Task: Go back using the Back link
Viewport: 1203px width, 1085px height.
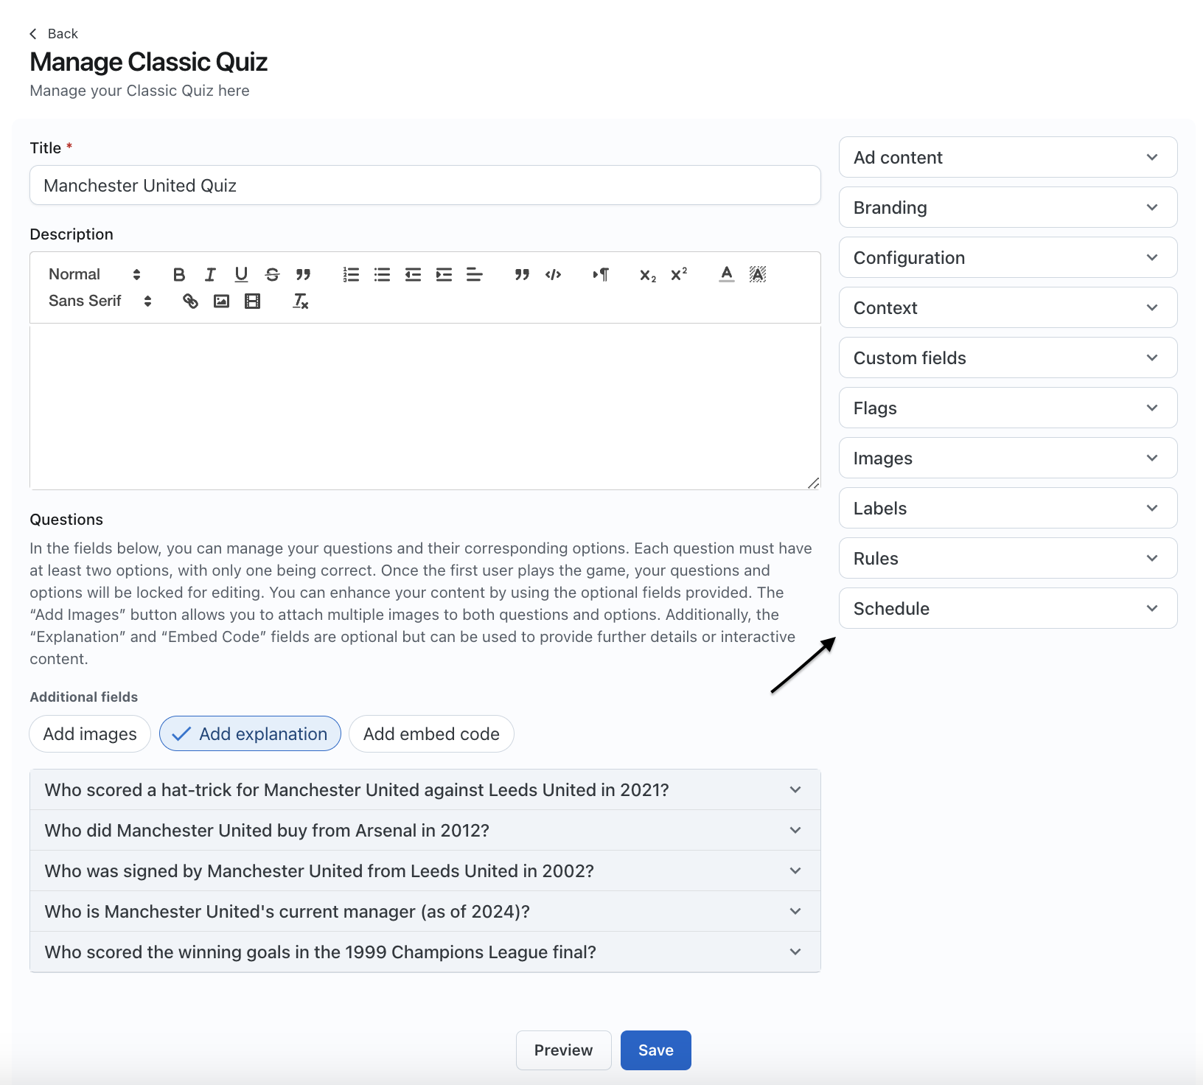Action: 53,34
